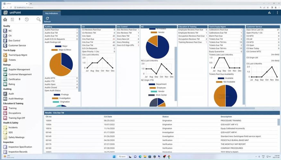Open the three-dot menu in app header
The width and height of the screenshot is (281, 160).
277,13
